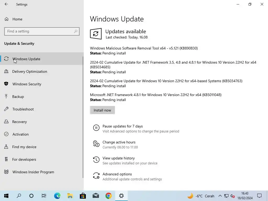Viewport: 268px width, 201px height.
Task: Open Troubleshoot settings page
Action: pyautogui.click(x=42, y=109)
